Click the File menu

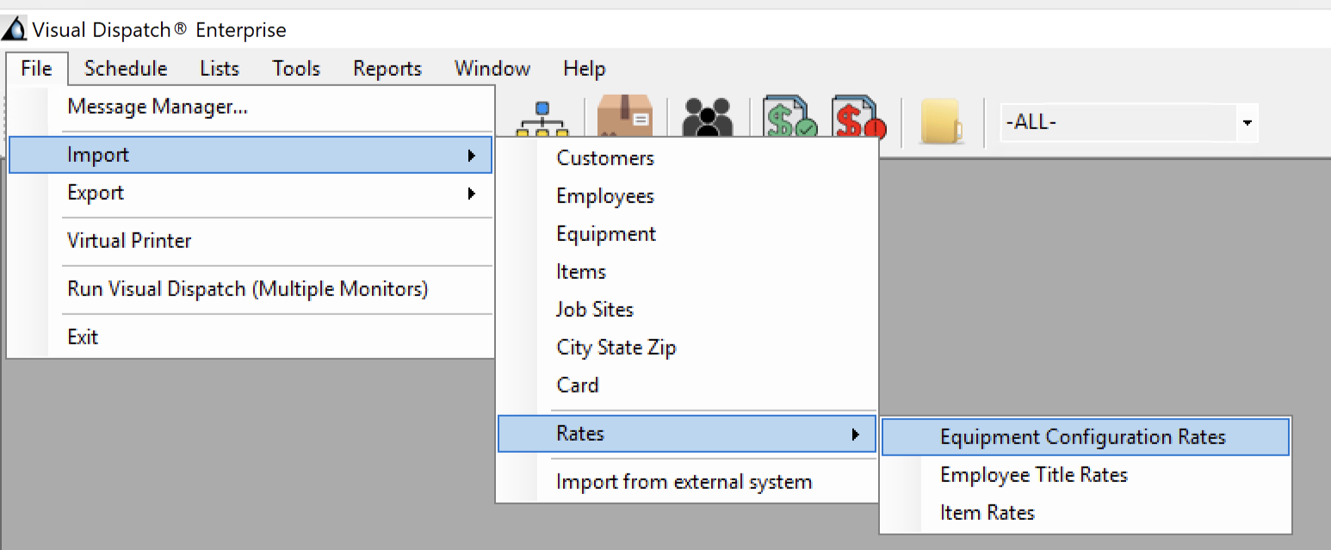36,68
